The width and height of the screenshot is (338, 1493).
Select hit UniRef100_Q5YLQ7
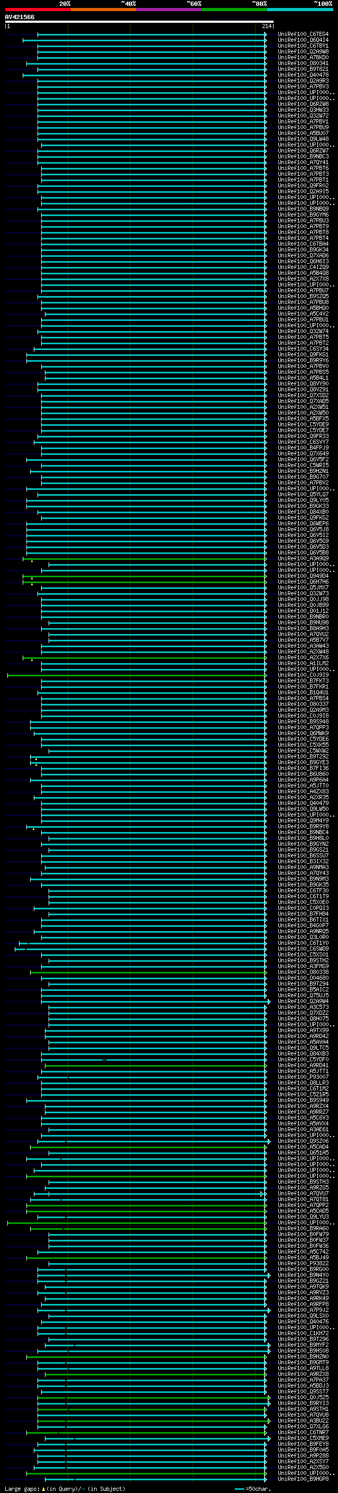pyautogui.click(x=303, y=494)
